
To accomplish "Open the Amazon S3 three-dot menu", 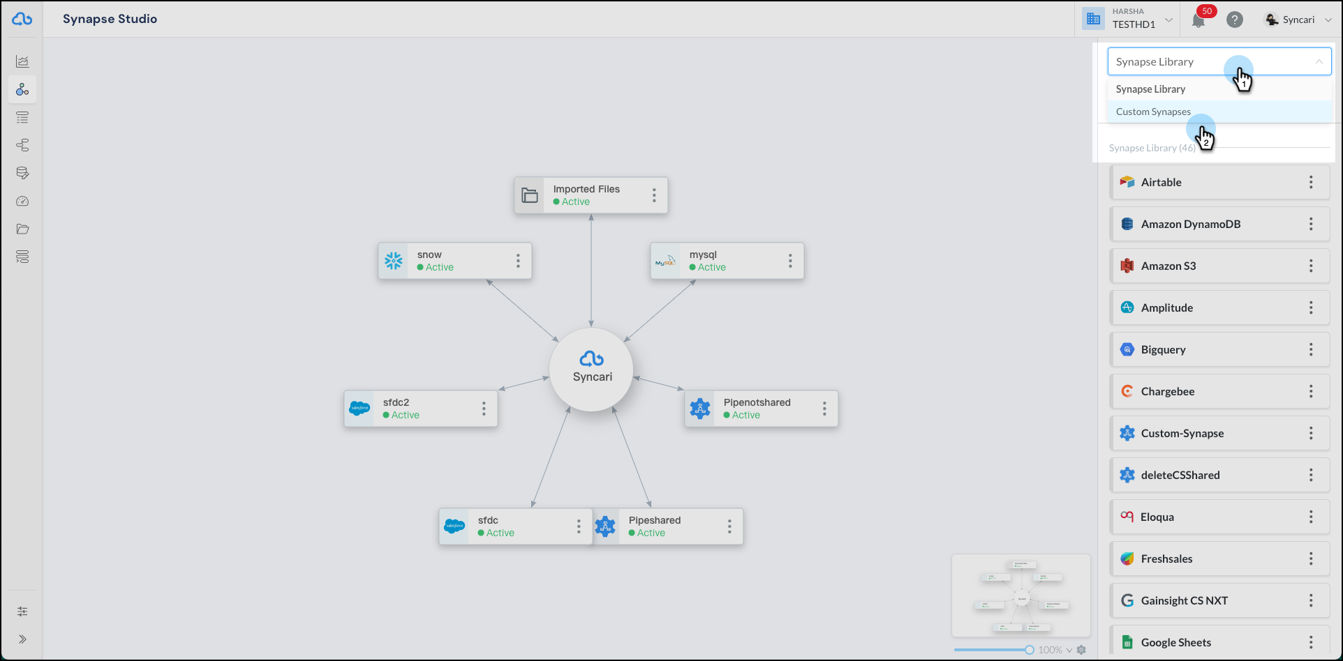I will 1311,266.
